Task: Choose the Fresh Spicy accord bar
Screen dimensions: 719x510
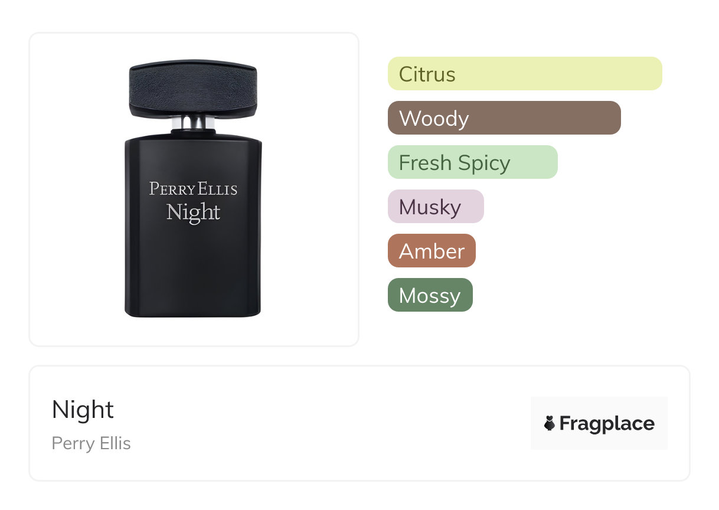Action: pyautogui.click(x=472, y=162)
